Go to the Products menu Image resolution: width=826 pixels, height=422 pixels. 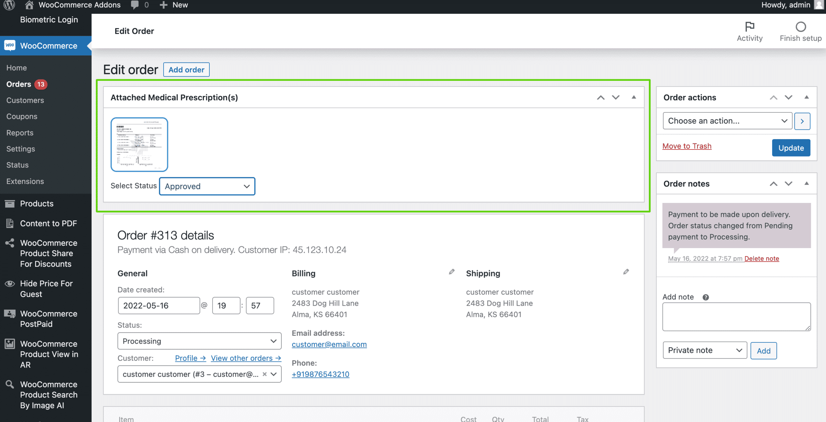click(37, 204)
